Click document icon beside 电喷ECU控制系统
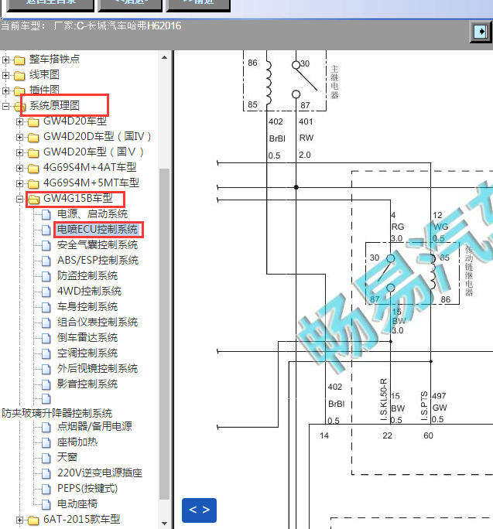Image resolution: width=493 pixels, height=529 pixels. click(46, 230)
